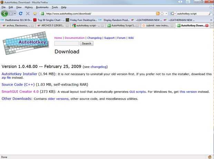
Task: Click the status bar icon at bottom right
Action: coord(210,157)
